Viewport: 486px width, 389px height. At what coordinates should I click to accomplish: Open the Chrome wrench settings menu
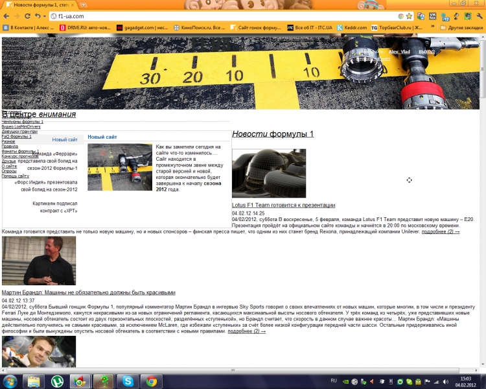[480, 16]
